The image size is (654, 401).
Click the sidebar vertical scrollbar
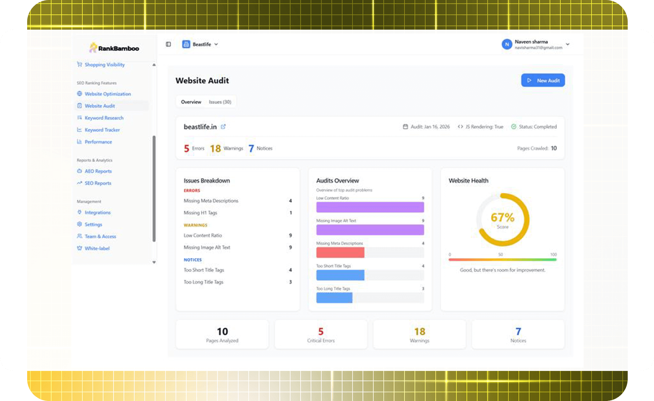click(154, 188)
